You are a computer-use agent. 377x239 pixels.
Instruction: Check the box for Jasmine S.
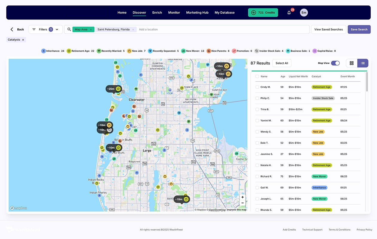point(257,154)
